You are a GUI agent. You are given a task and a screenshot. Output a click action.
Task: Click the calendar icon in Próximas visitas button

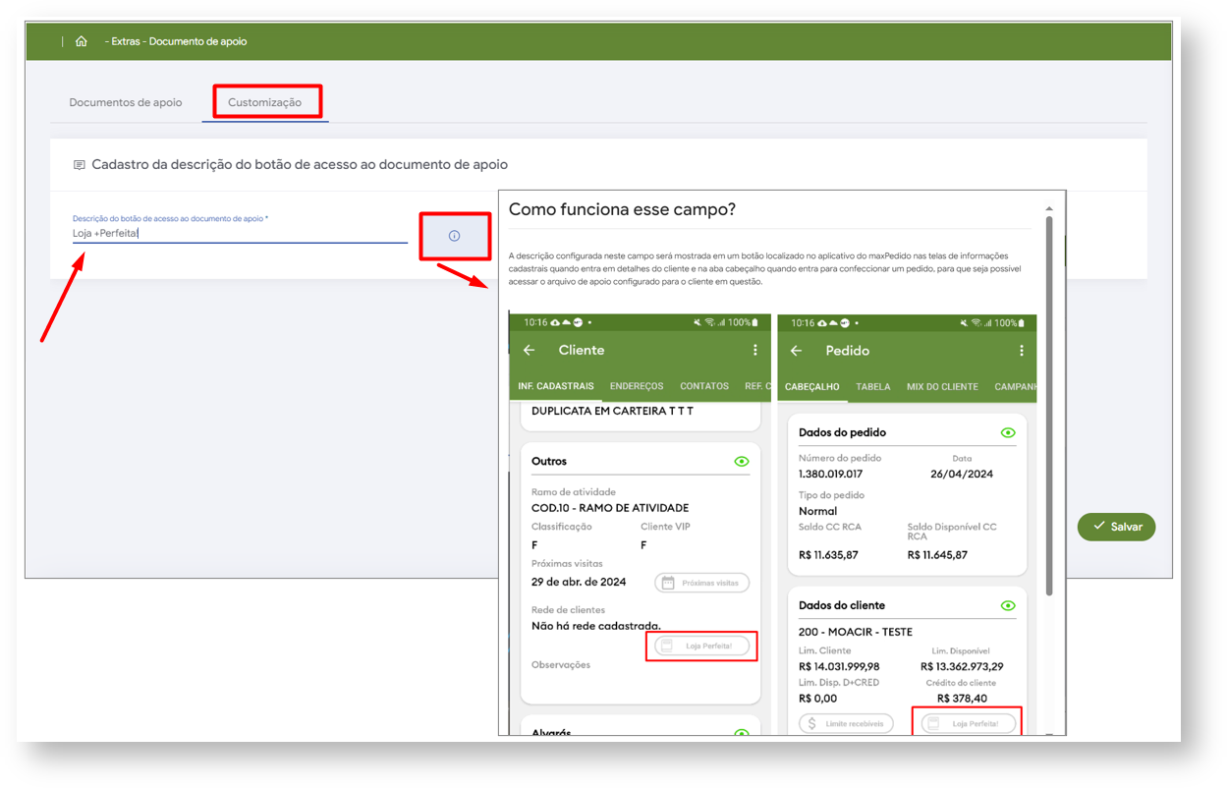(668, 583)
